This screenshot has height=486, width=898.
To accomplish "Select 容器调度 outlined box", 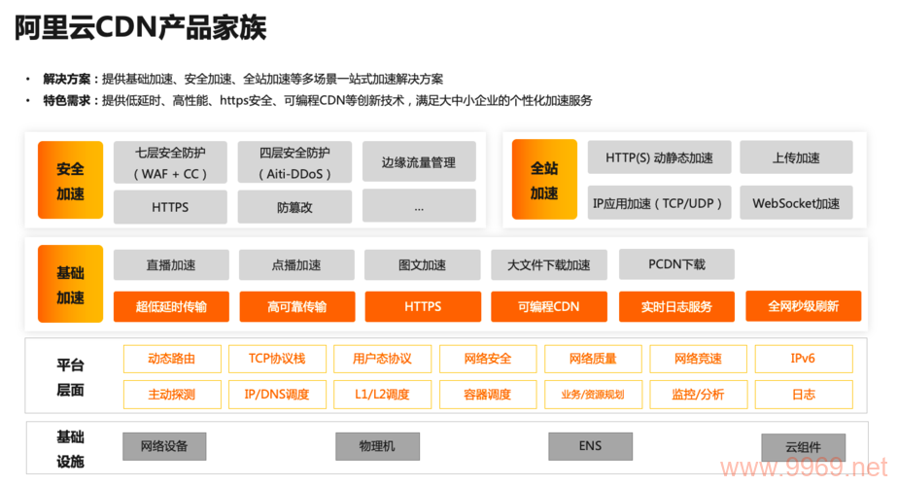I will tap(487, 395).
